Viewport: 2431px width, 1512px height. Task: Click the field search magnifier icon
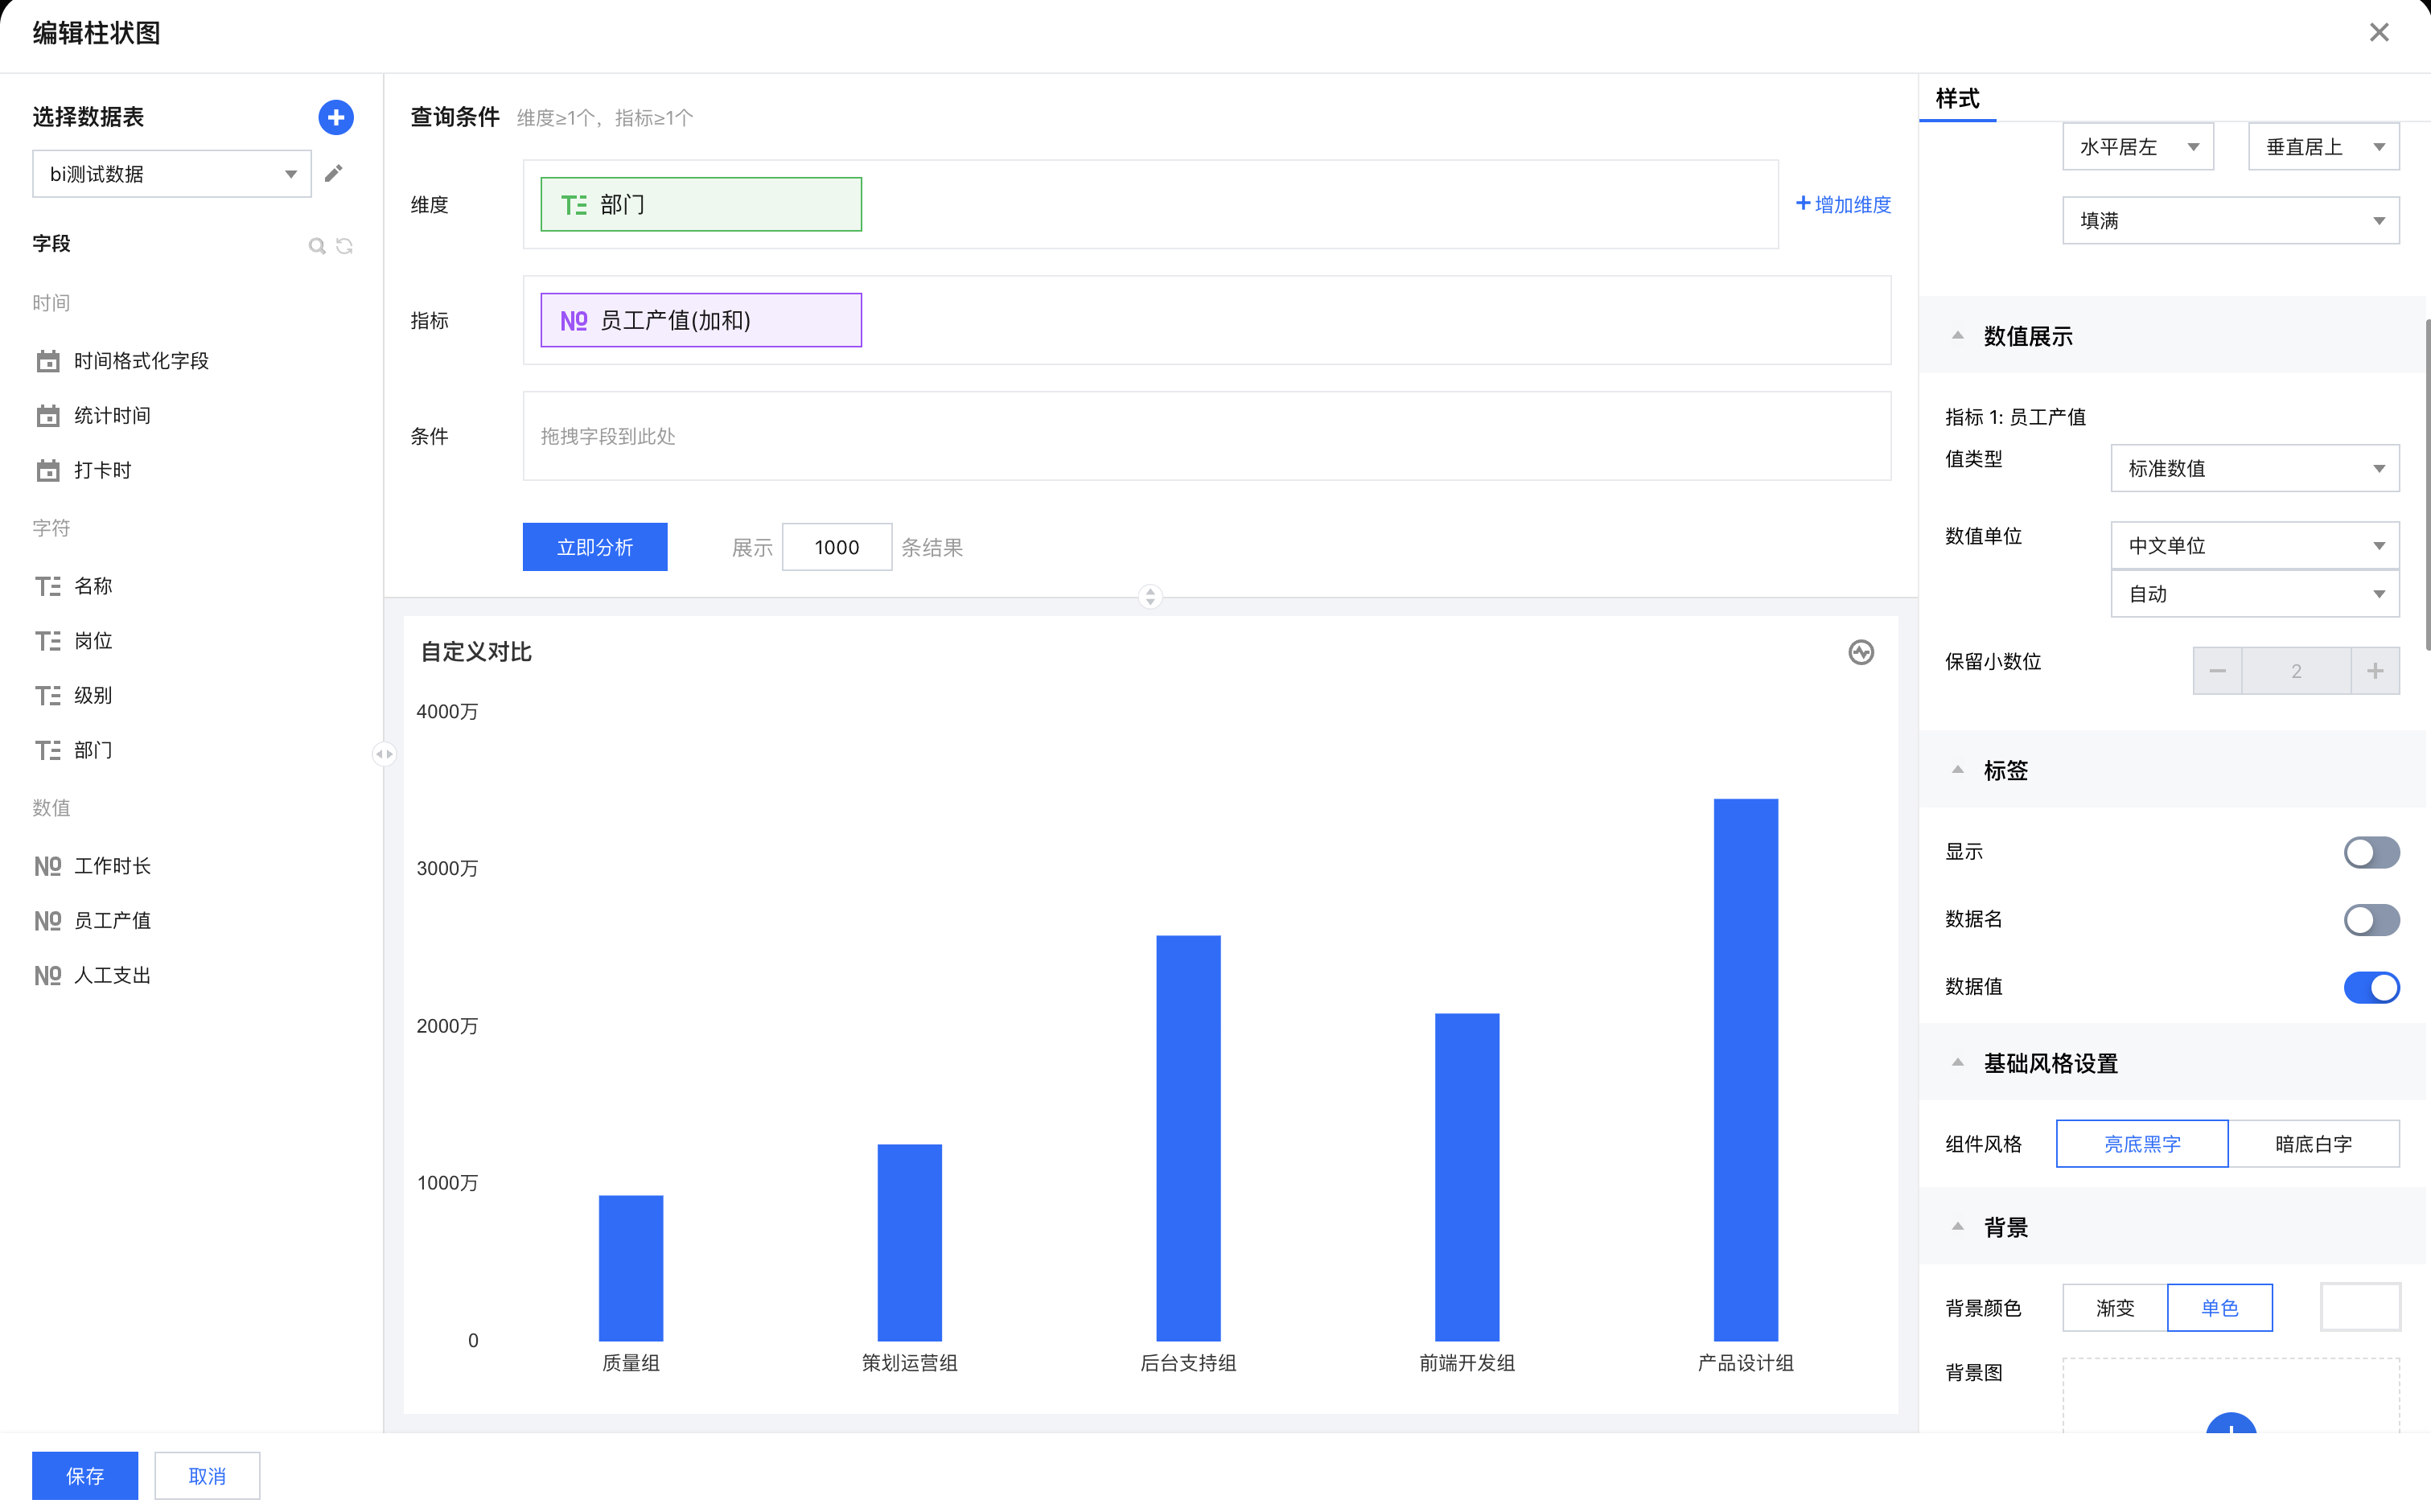[x=316, y=245]
